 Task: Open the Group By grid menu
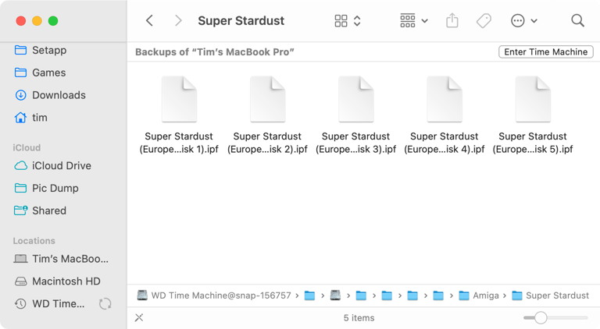[413, 20]
